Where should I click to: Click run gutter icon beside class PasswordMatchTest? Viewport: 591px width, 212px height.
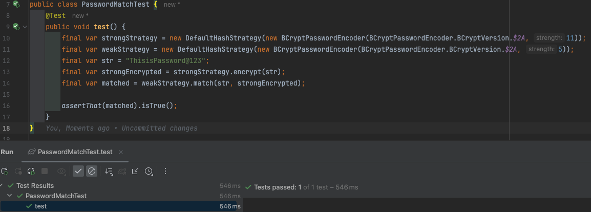16,4
